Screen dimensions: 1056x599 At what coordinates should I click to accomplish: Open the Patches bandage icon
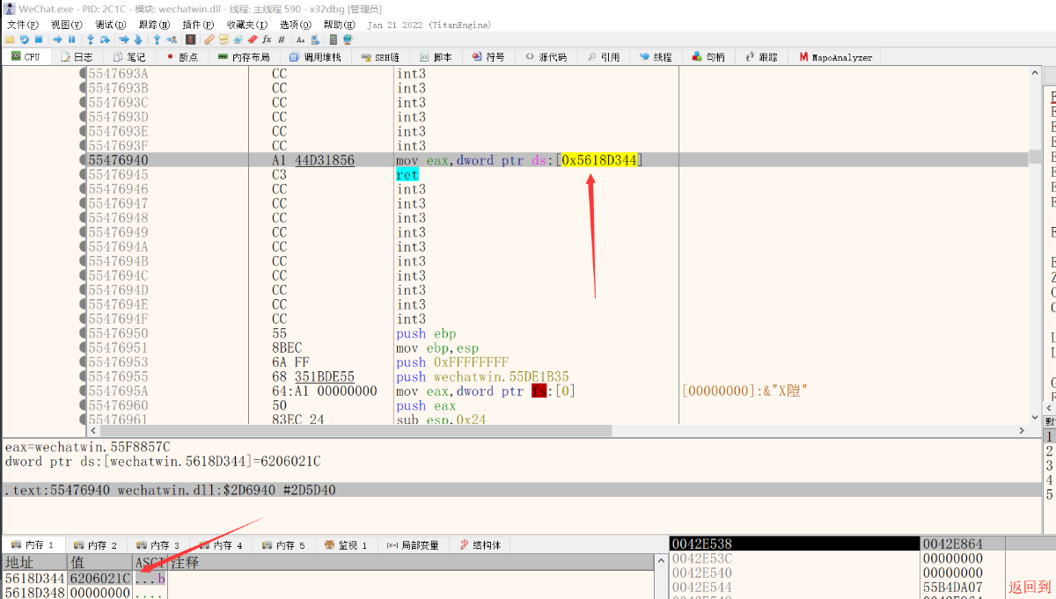[x=209, y=40]
